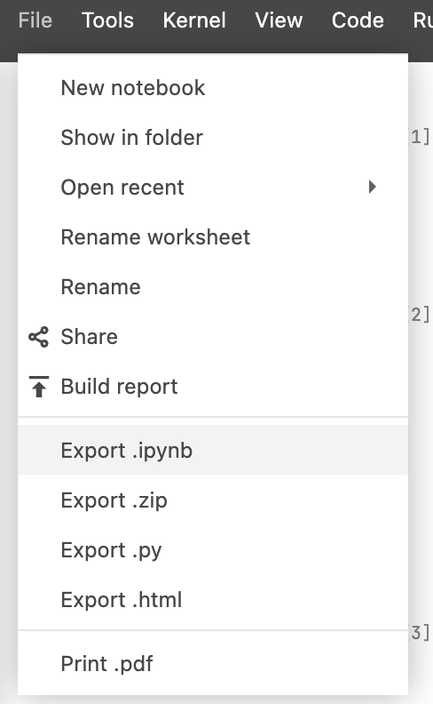Choose Rename worksheet
Image resolution: width=433 pixels, height=704 pixels.
click(x=213, y=237)
